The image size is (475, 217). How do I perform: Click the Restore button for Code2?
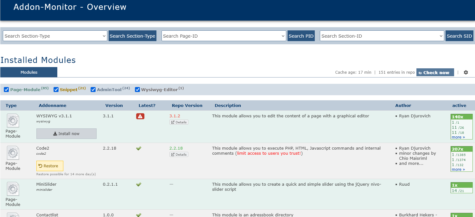[x=50, y=166]
